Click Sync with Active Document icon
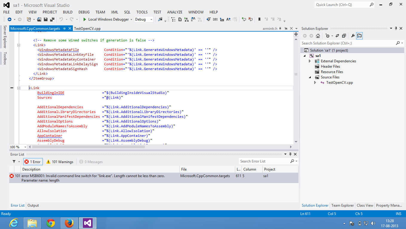The image size is (406, 229). point(337,36)
